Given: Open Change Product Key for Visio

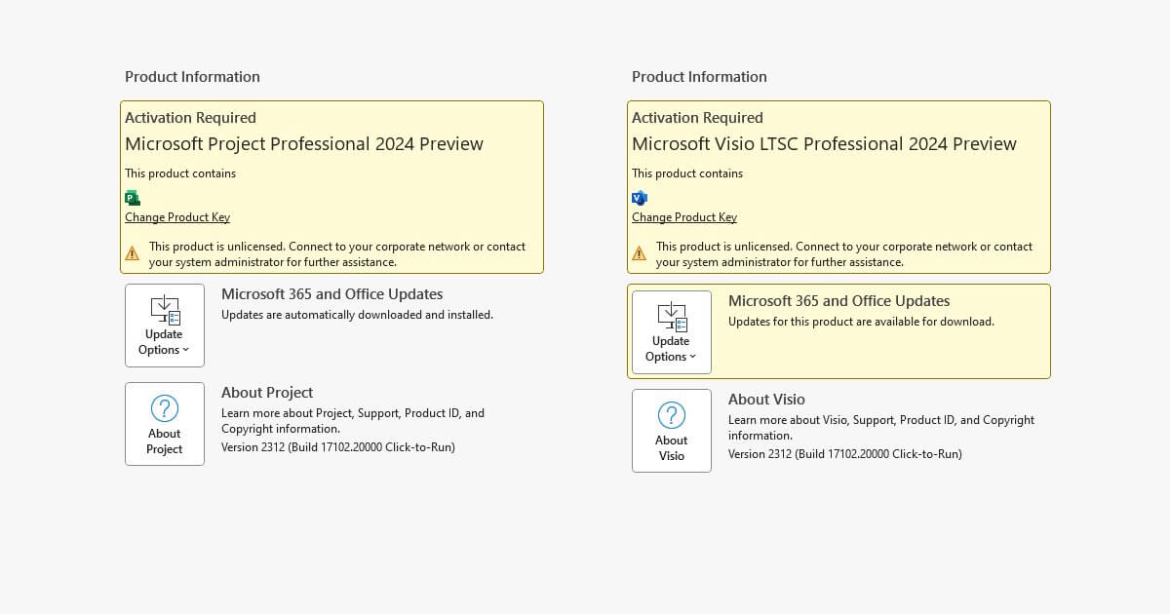Looking at the screenshot, I should pos(683,216).
